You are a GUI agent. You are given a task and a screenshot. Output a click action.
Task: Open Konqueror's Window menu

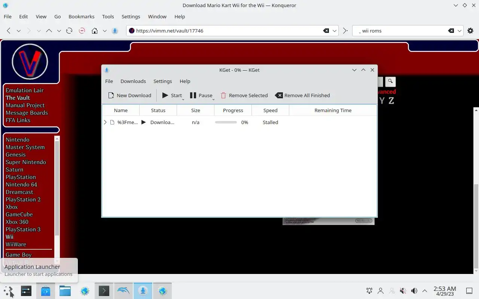pos(157,16)
